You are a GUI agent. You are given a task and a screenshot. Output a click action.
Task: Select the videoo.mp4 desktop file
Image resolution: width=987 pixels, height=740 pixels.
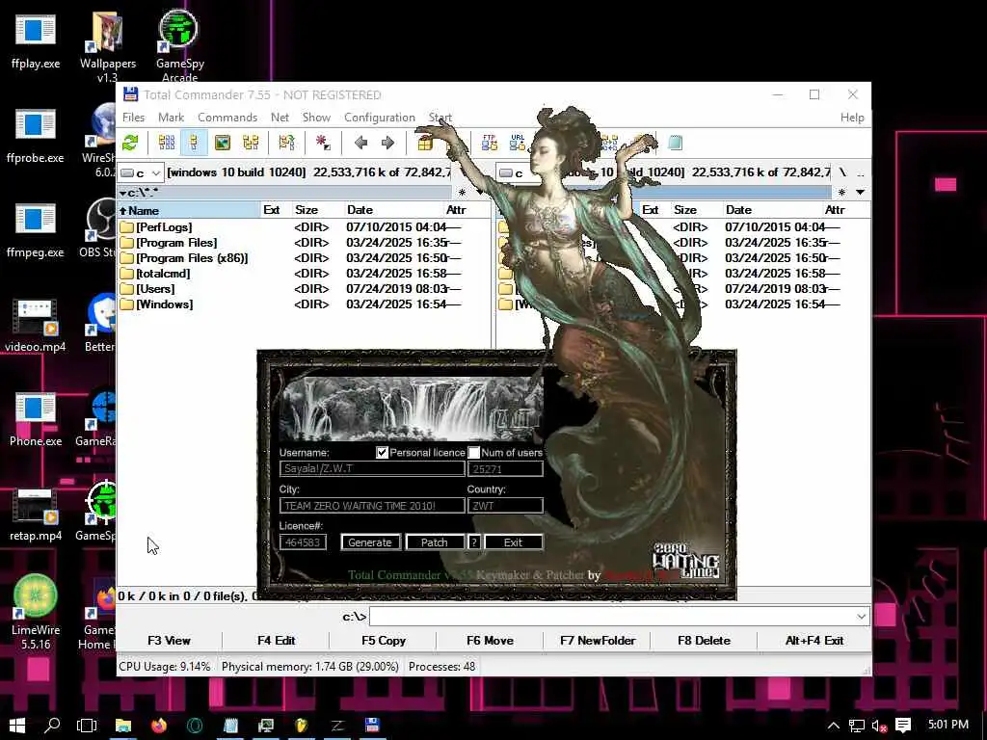pos(36,326)
